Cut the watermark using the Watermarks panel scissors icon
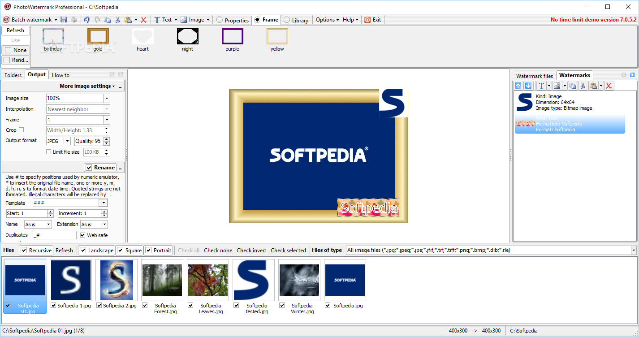The image size is (639, 337). [583, 86]
